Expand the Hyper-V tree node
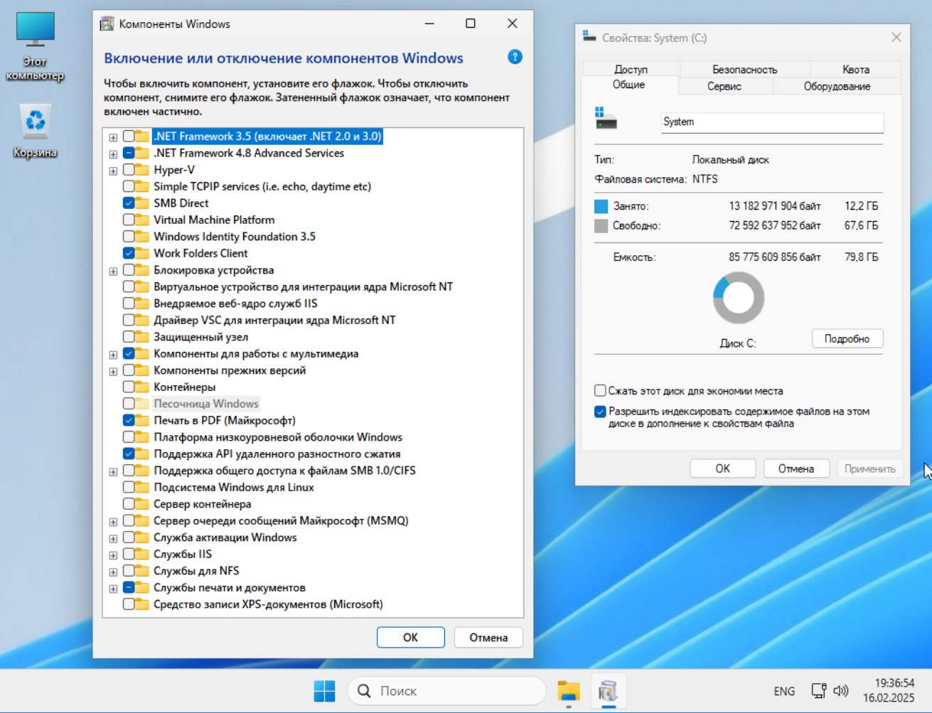This screenshot has height=713, width=932. click(113, 171)
